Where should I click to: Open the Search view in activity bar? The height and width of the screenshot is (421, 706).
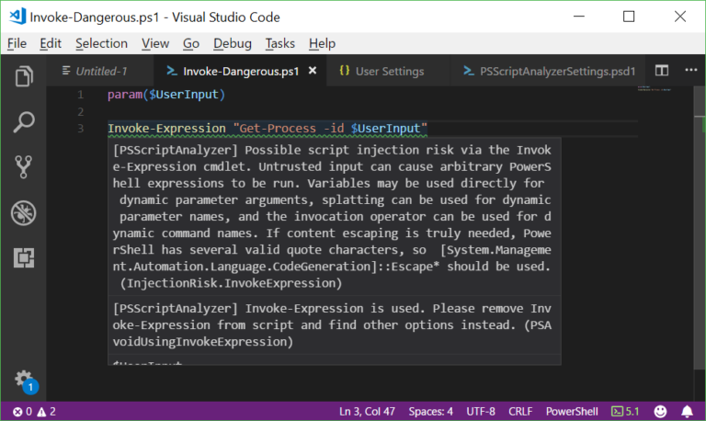coord(24,121)
